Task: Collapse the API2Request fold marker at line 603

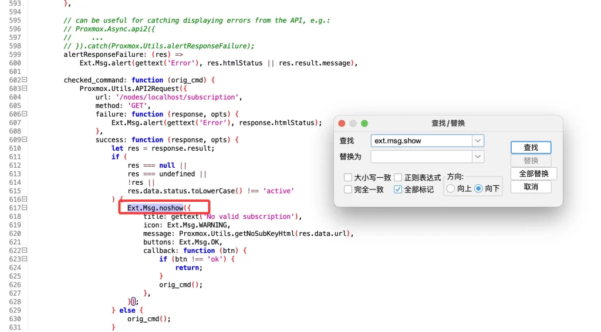Action: pyautogui.click(x=25, y=89)
